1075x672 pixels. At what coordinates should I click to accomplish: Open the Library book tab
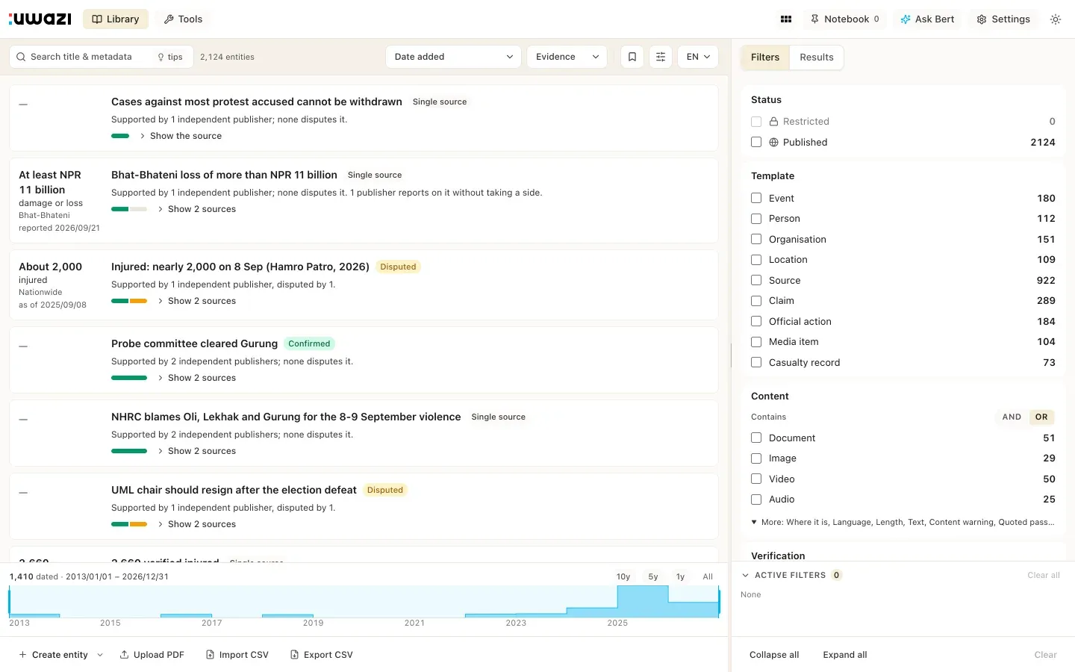click(x=116, y=19)
